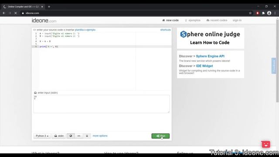Click code line 1 with A input
This screenshot has height=157, width=279.
[59, 34]
